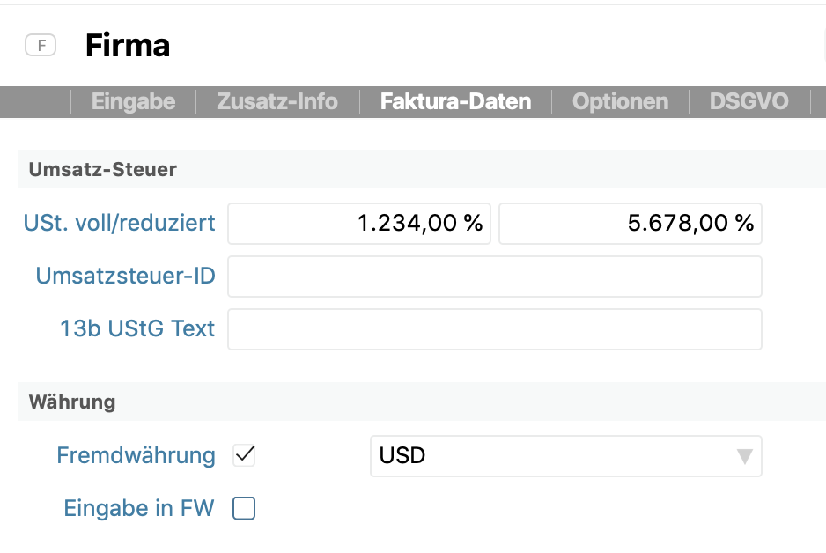Click the USt. voll/reduziert label
The width and height of the screenshot is (826, 553).
click(119, 224)
